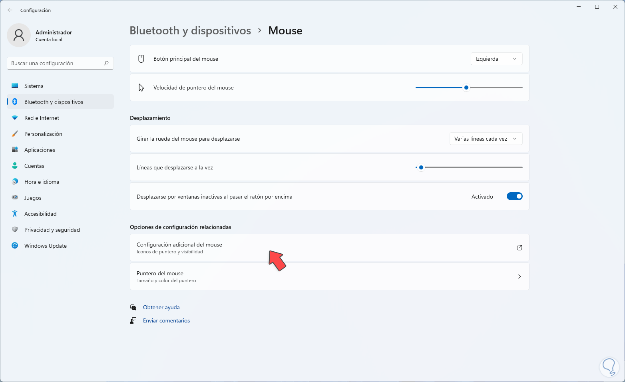Open Privacidad y seguridad settings
This screenshot has width=625, height=382.
pos(52,230)
